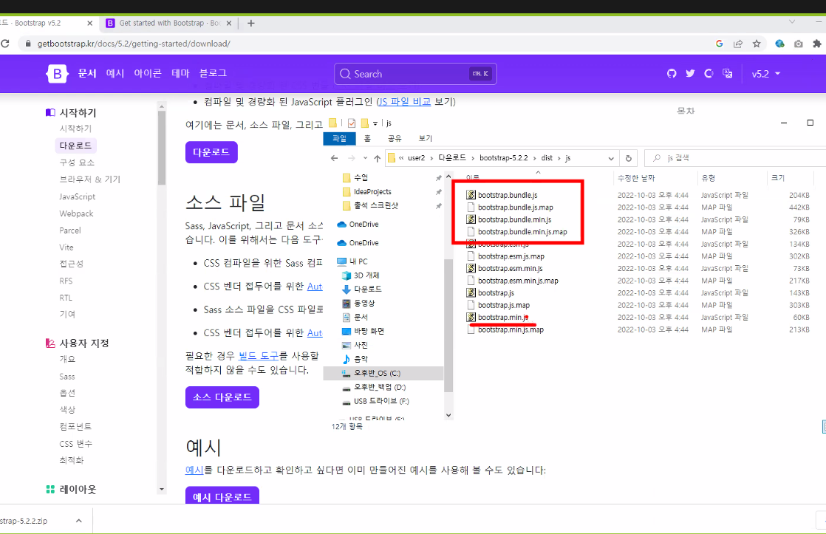Refresh the File Explorer folder view
This screenshot has height=534, width=826.
point(629,158)
